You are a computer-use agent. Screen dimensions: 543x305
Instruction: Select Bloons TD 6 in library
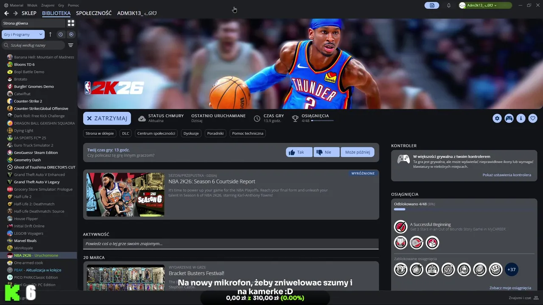pos(24,64)
